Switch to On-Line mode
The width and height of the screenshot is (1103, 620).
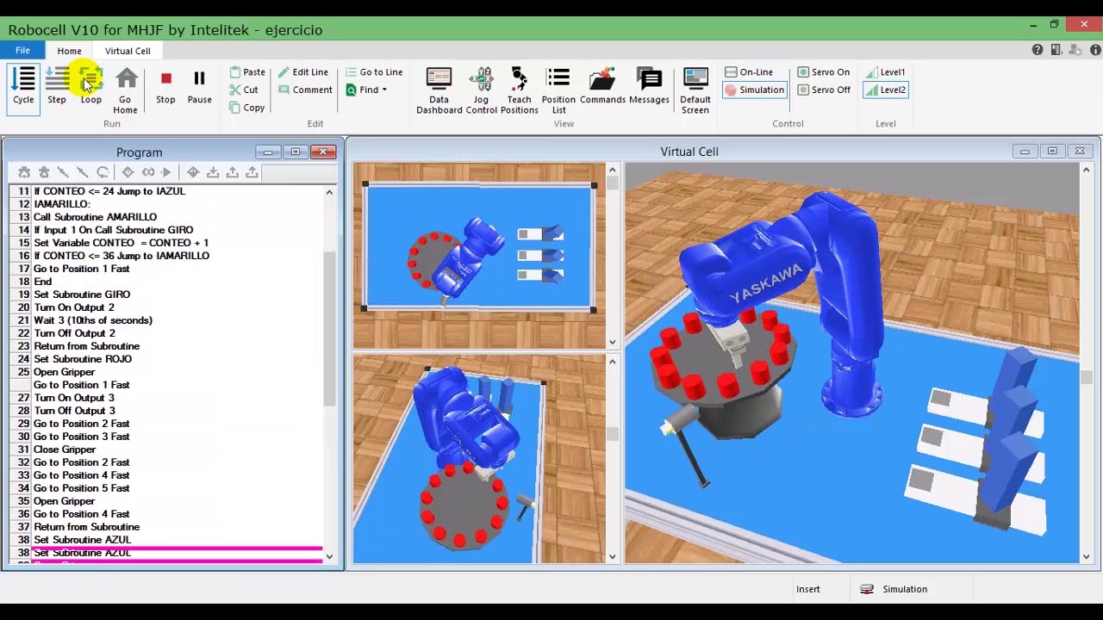[749, 72]
